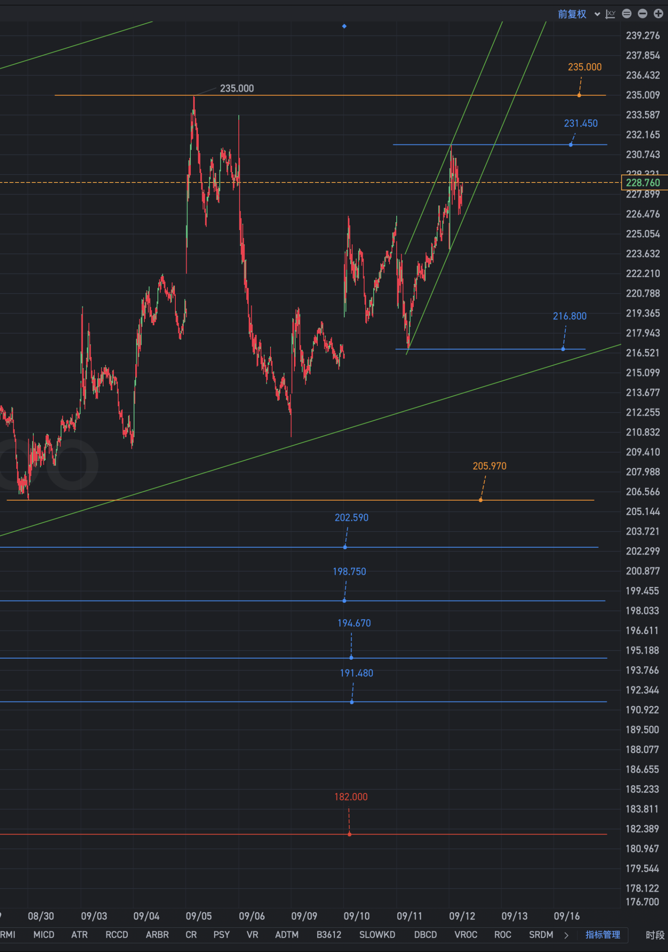Click the 235.009 price axis value

pyautogui.click(x=643, y=95)
